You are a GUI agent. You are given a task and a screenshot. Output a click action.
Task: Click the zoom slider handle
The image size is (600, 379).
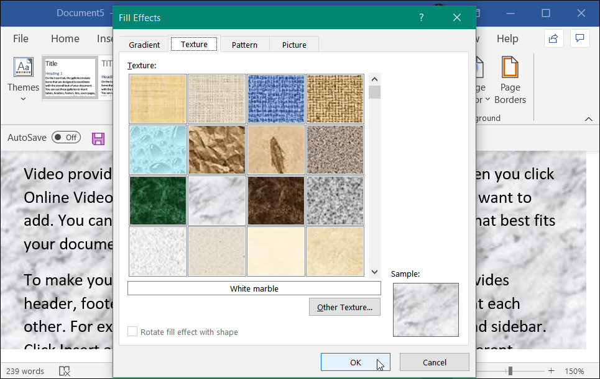510,370
